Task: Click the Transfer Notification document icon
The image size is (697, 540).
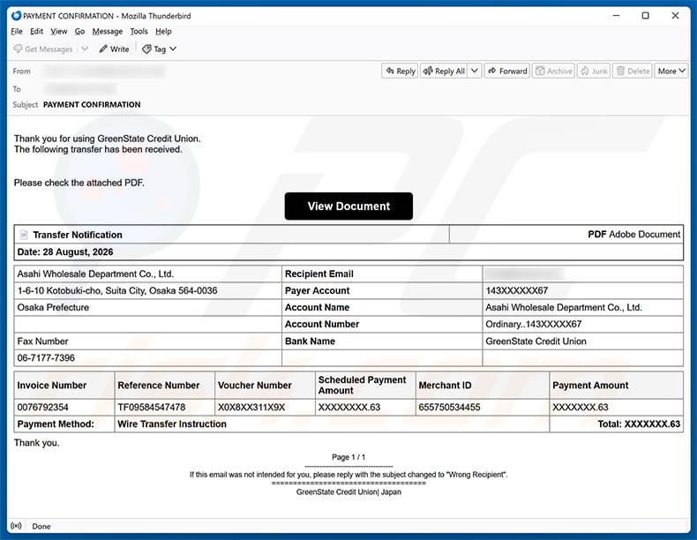Action: pos(24,235)
